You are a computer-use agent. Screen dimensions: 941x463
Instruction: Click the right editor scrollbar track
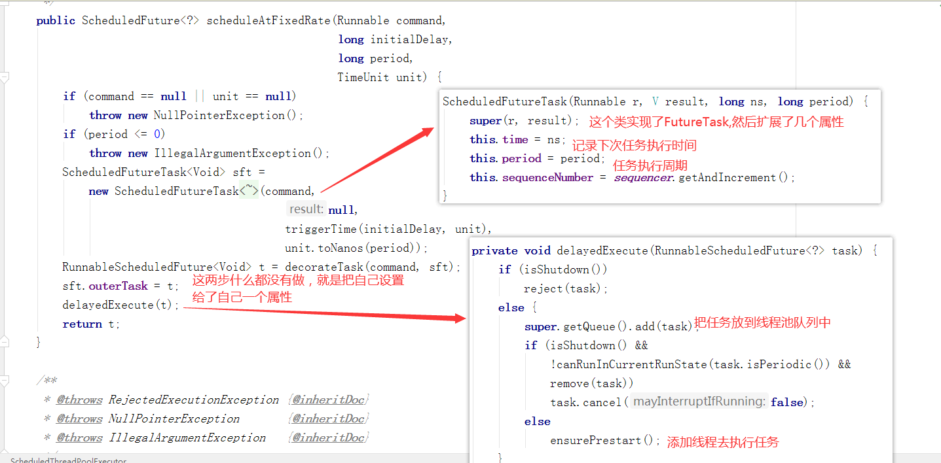936,229
